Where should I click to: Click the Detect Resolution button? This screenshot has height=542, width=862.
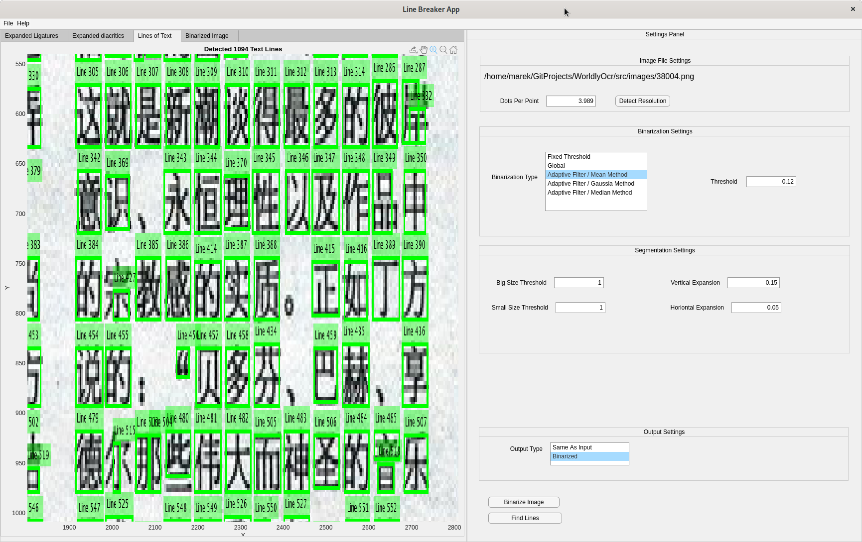(643, 101)
